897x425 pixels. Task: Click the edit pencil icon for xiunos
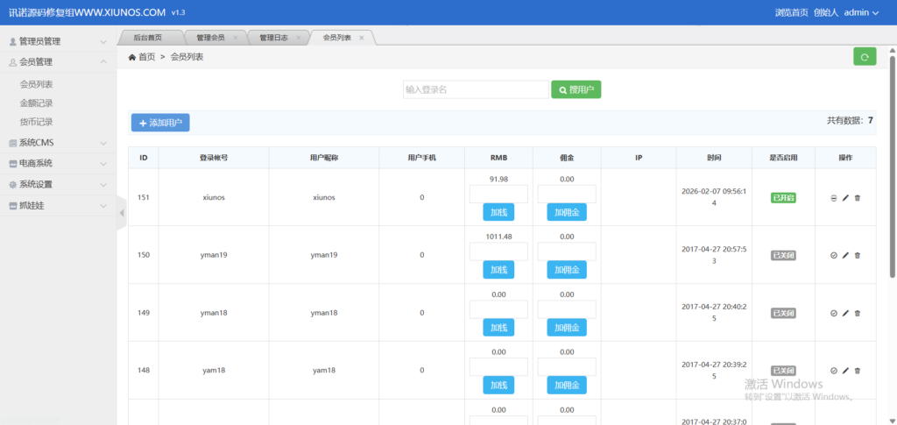point(845,198)
